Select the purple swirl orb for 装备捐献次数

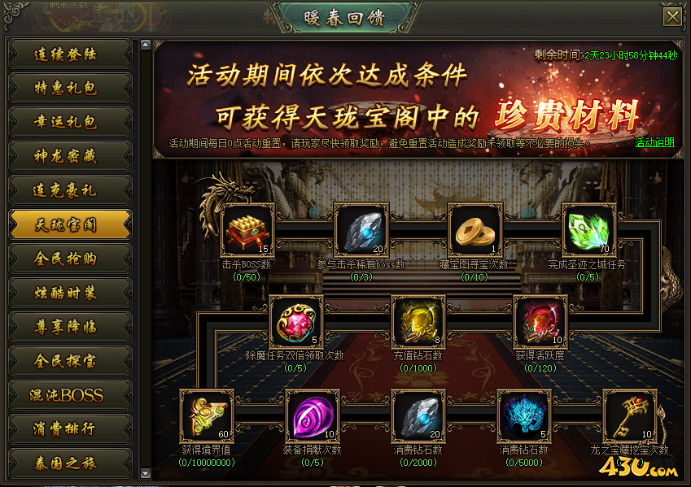tap(313, 416)
